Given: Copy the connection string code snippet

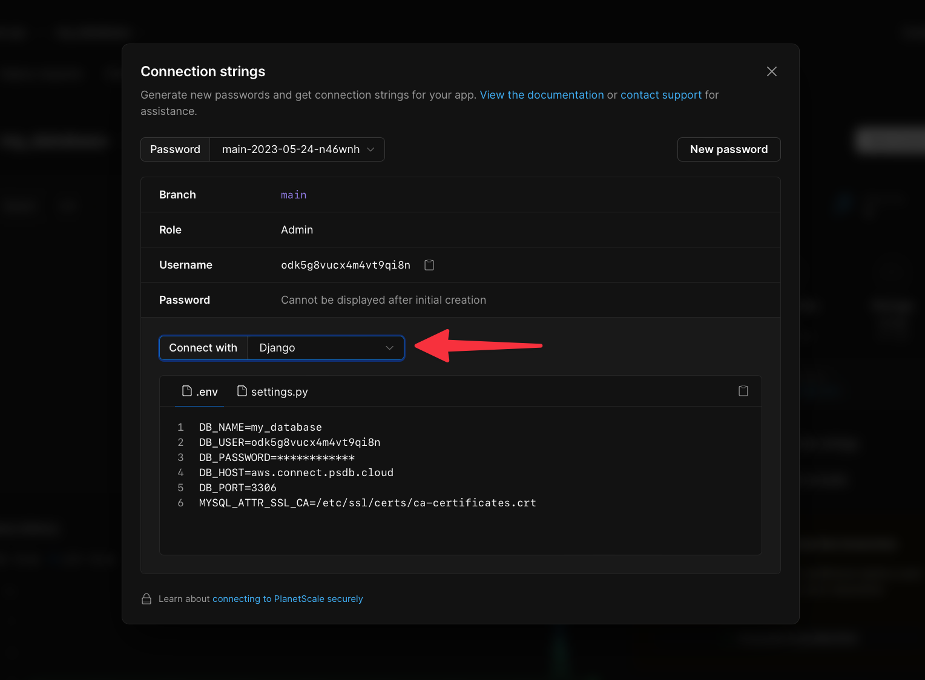Looking at the screenshot, I should pos(743,391).
